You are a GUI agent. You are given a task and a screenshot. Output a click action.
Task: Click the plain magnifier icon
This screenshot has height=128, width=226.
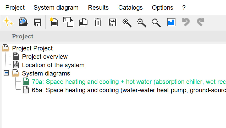tap(156, 22)
